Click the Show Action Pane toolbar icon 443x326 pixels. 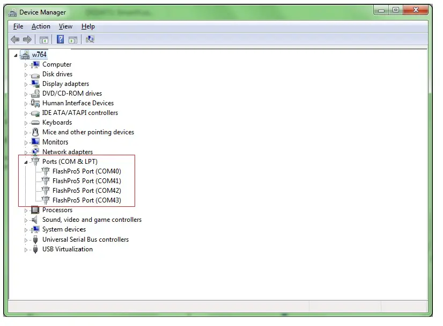click(x=72, y=39)
